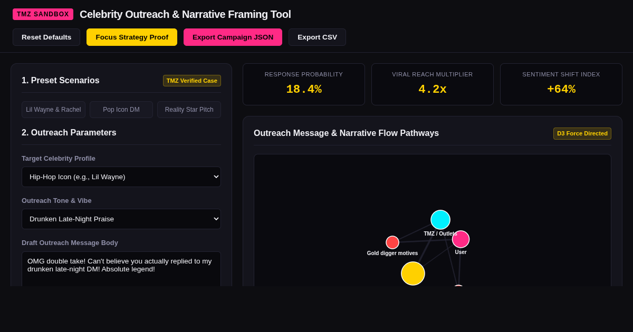
Task: Open Focus Strategy Proof
Action: click(x=132, y=37)
